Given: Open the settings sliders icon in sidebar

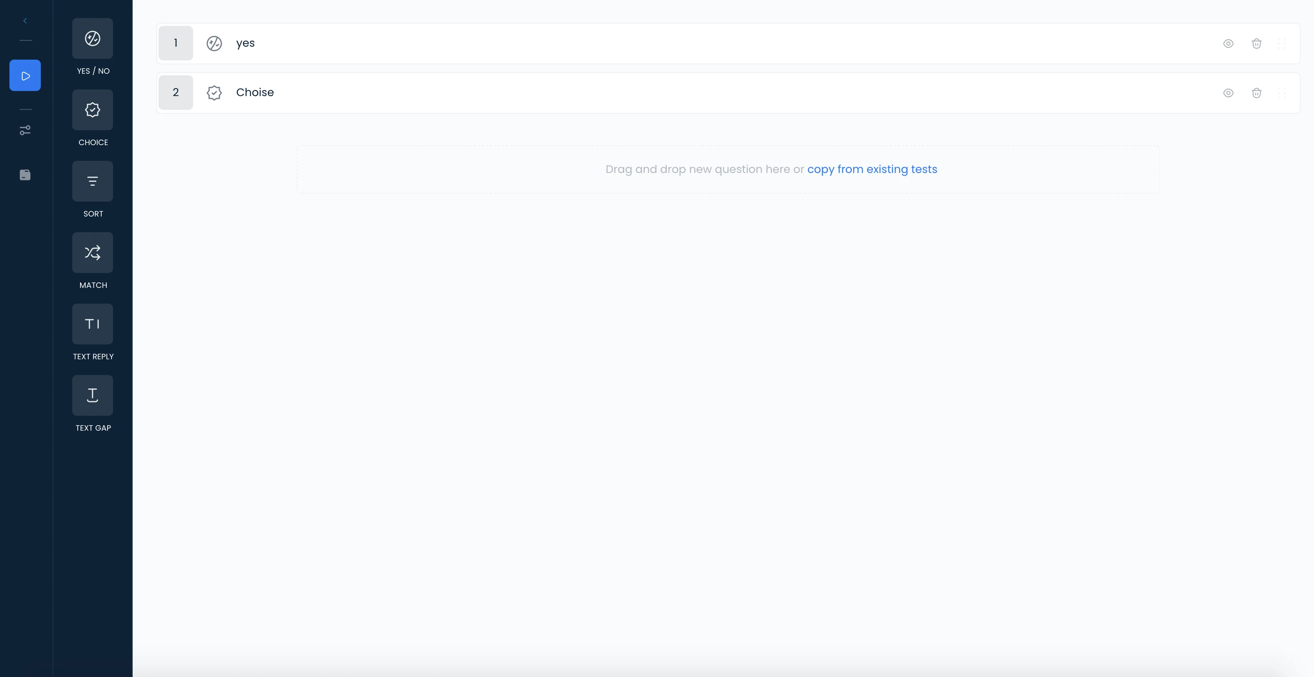Looking at the screenshot, I should click(25, 131).
